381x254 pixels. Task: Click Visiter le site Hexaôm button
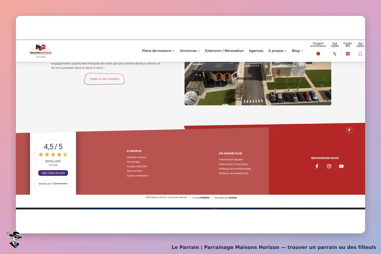point(104,79)
